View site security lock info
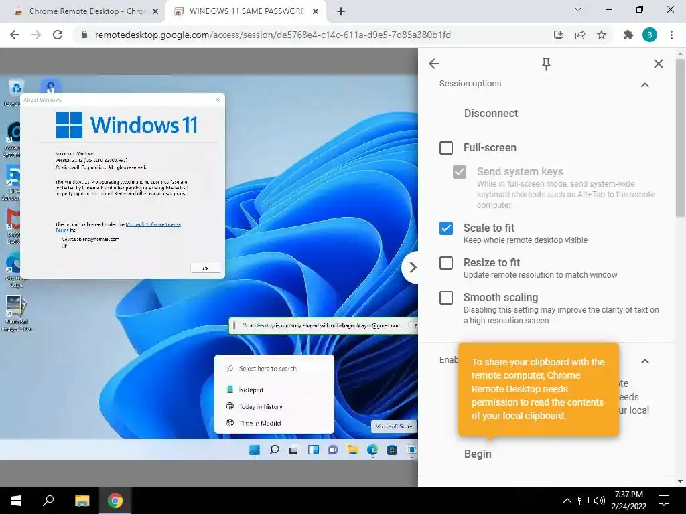The width and height of the screenshot is (686, 514). (84, 35)
